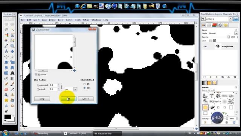Viewport: 241px width, 136px height.
Task: Toggle lock alpha channel checkbox in Layers
Action: point(214,41)
